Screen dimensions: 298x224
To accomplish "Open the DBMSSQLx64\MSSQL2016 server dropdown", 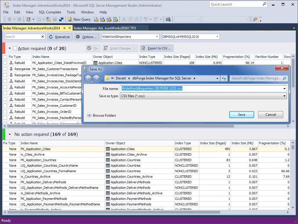I will 217,37.
